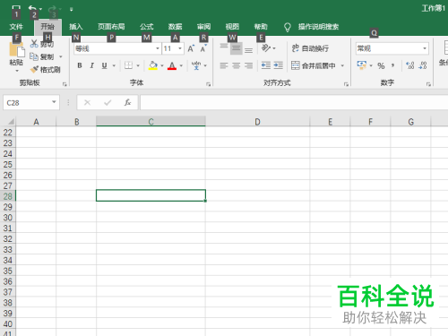
Task: Click the Paste clipboard icon
Action: 16,49
